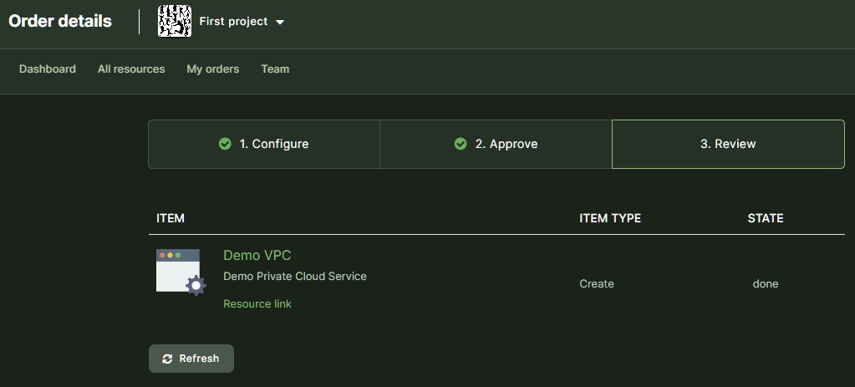855x387 pixels.
Task: Click the First project avatar image
Action: (x=175, y=21)
